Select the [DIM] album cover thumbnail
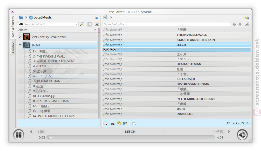261x151 pixels. click(27, 45)
